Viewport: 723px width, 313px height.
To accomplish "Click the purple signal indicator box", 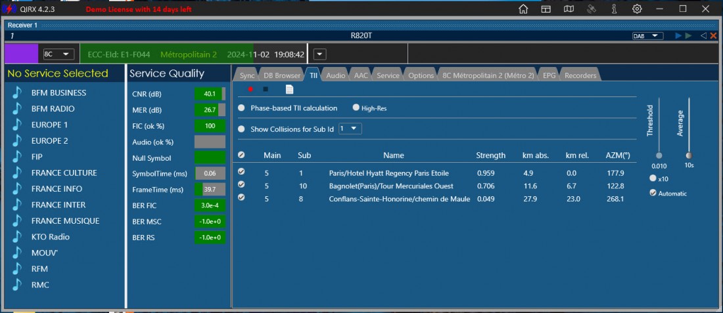I will pos(22,54).
